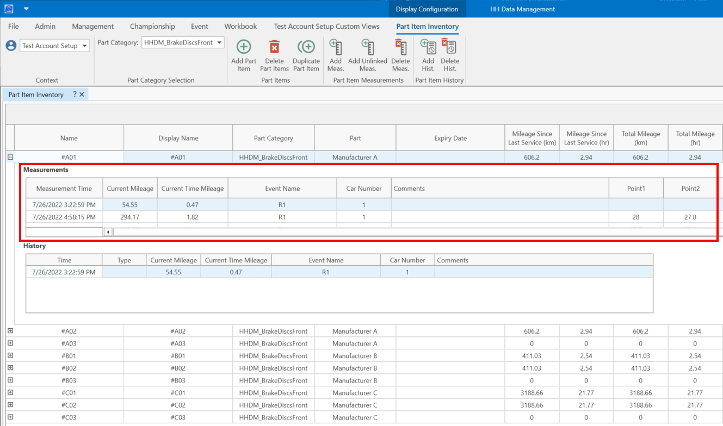Click the user account context icon

[x=11, y=46]
